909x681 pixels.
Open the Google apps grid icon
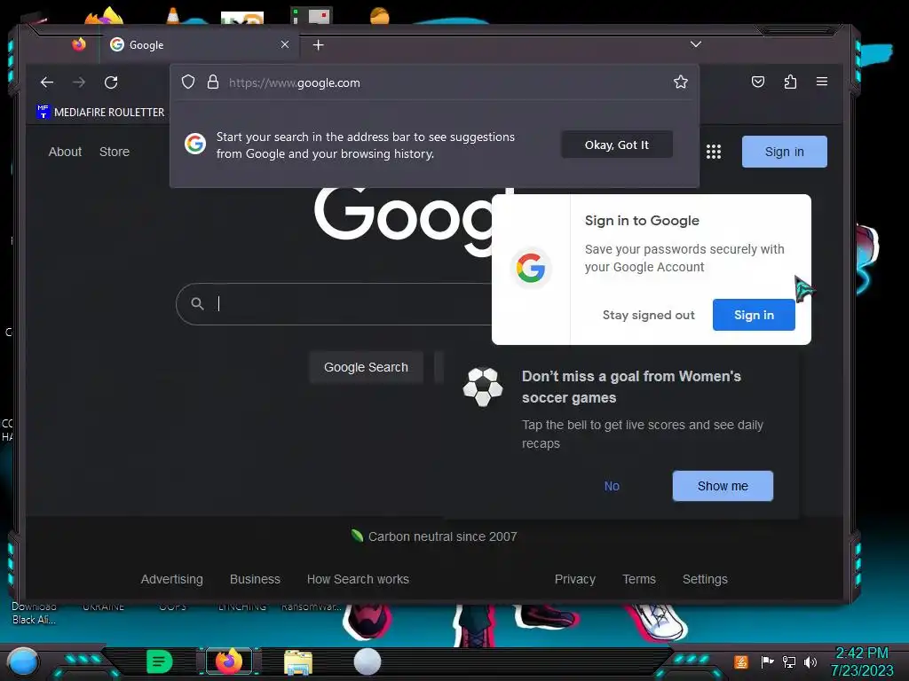(x=714, y=152)
